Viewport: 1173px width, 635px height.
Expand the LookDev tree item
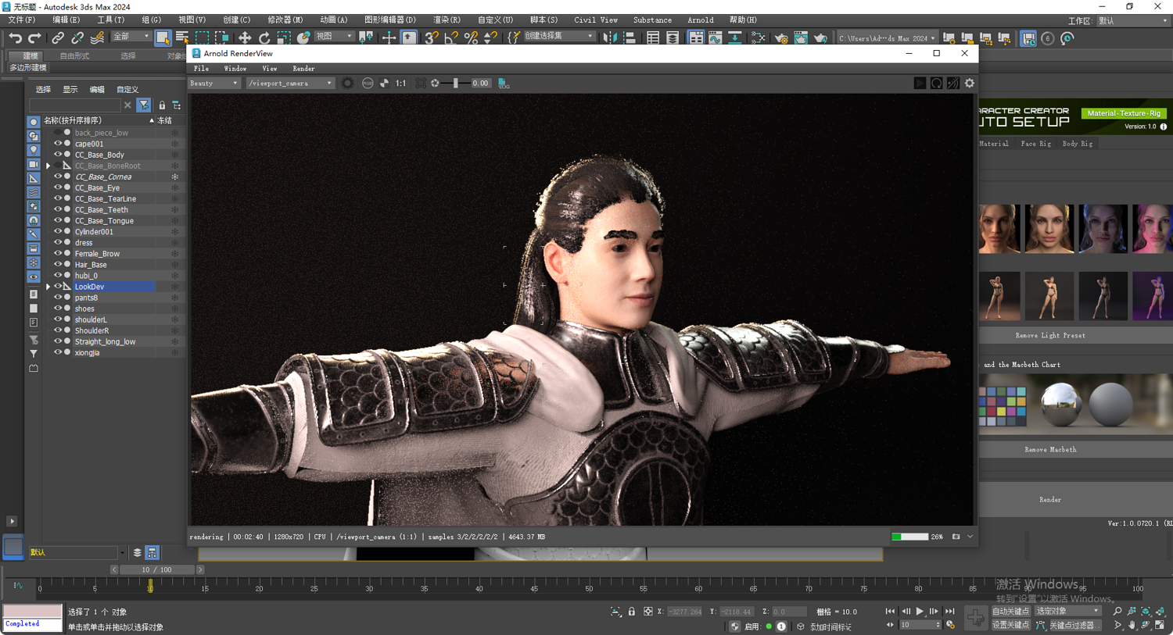48,287
